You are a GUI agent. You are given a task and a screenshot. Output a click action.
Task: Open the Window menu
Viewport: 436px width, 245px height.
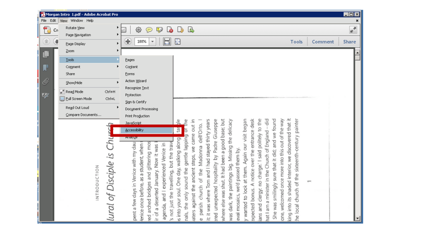point(77,20)
